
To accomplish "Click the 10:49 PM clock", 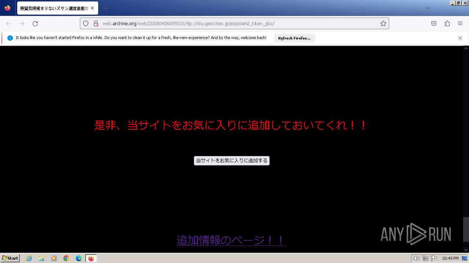I will pyautogui.click(x=450, y=258).
